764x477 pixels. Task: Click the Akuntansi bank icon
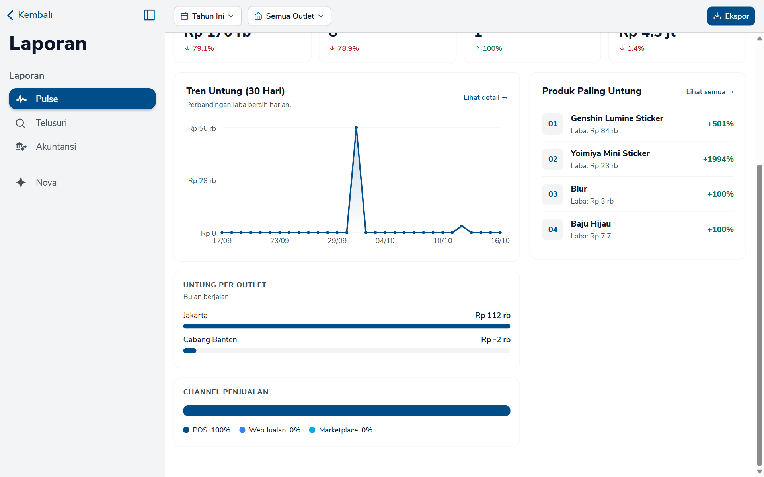point(21,147)
